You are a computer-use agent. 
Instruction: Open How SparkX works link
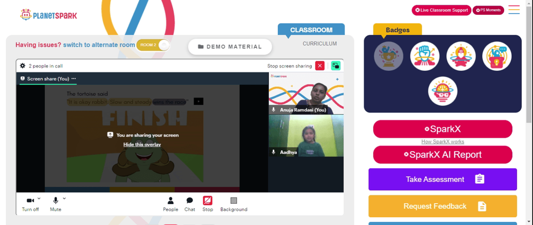(x=442, y=142)
